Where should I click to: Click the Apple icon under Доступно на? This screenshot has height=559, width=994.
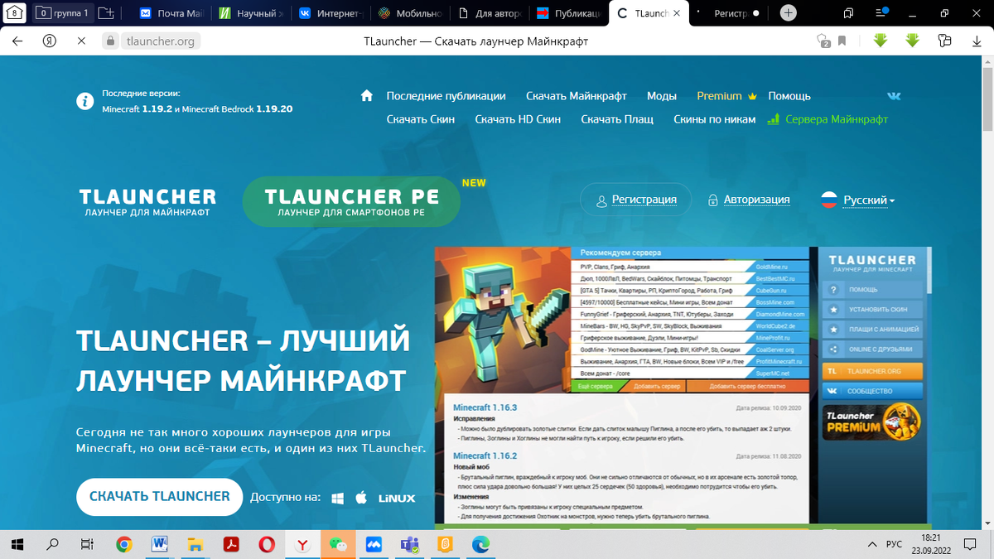(x=361, y=498)
